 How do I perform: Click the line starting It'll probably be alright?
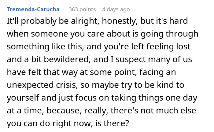pyautogui.click(x=97, y=21)
